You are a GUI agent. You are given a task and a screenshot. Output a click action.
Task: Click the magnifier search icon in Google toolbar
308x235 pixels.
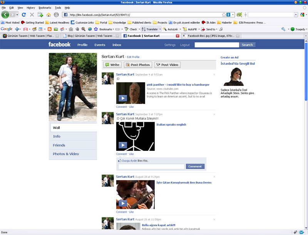84,29
